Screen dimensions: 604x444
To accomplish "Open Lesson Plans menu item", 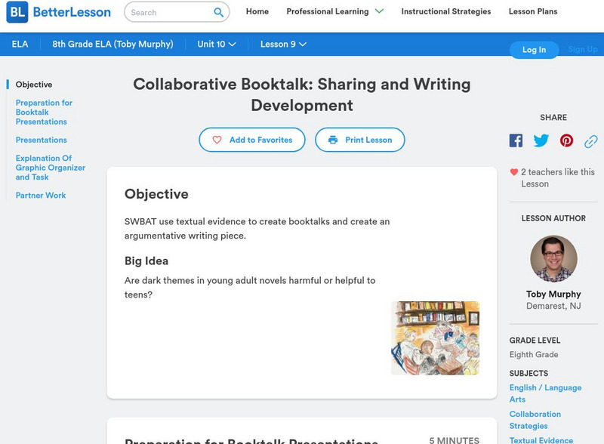I will pos(533,11).
